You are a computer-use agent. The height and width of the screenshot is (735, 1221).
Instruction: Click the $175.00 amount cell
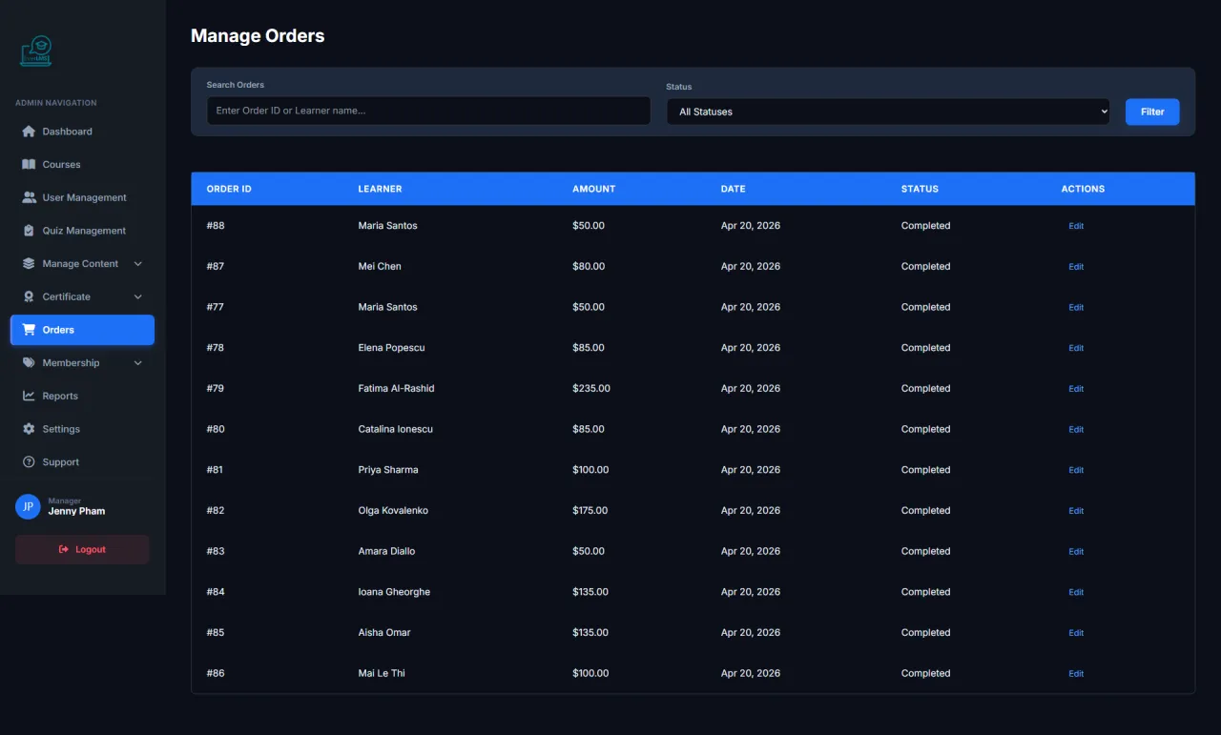pyautogui.click(x=590, y=511)
